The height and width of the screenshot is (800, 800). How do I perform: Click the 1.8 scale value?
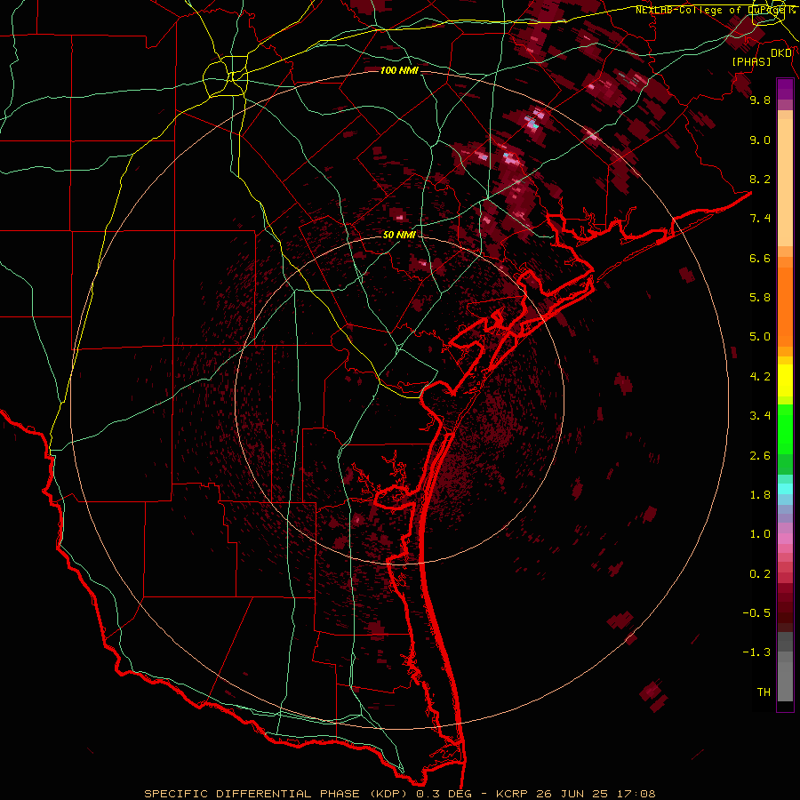[x=760, y=495]
